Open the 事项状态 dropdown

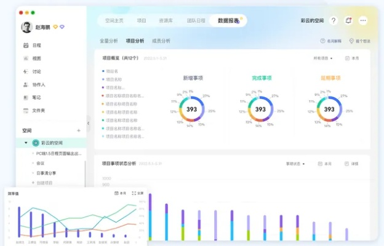tap(295, 164)
